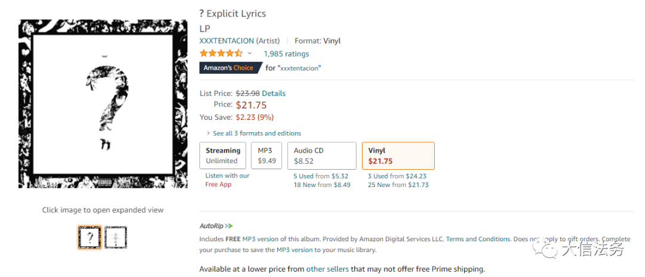Open the XXXTENTACION artist link
This screenshot has height=277, width=645.
click(226, 41)
